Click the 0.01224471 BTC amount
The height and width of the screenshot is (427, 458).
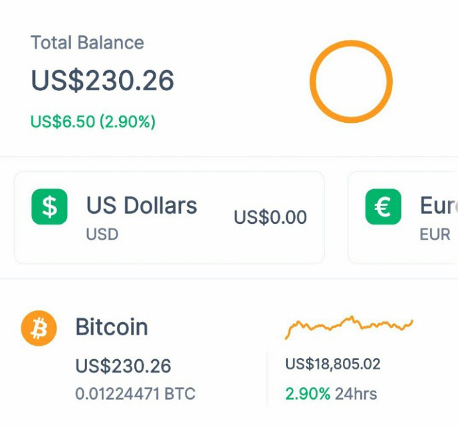click(135, 394)
